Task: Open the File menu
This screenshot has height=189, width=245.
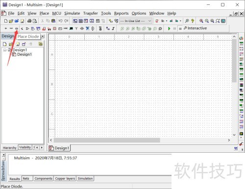Action: pyautogui.click(x=11, y=13)
